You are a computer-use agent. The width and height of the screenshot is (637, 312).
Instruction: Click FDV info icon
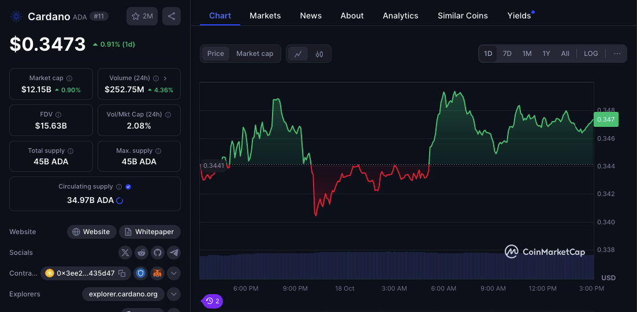coord(58,115)
